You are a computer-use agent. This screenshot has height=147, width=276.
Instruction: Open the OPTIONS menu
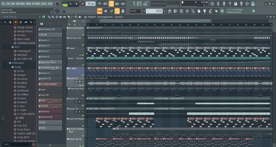point(36,4)
